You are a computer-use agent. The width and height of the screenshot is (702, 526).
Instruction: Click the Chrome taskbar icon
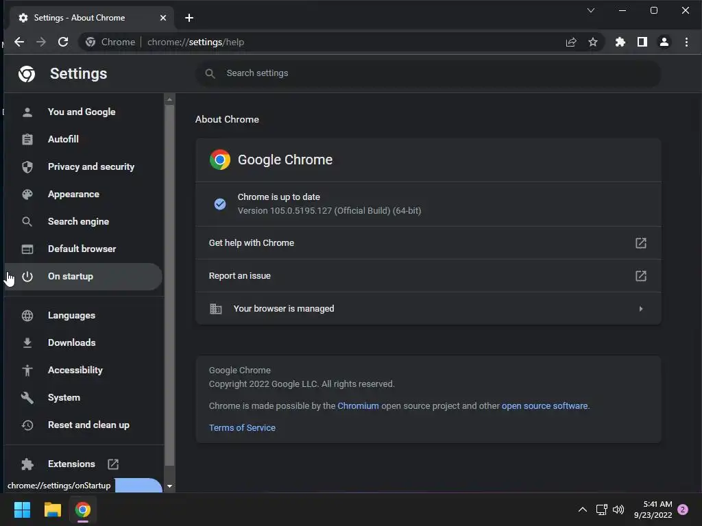[83, 510]
